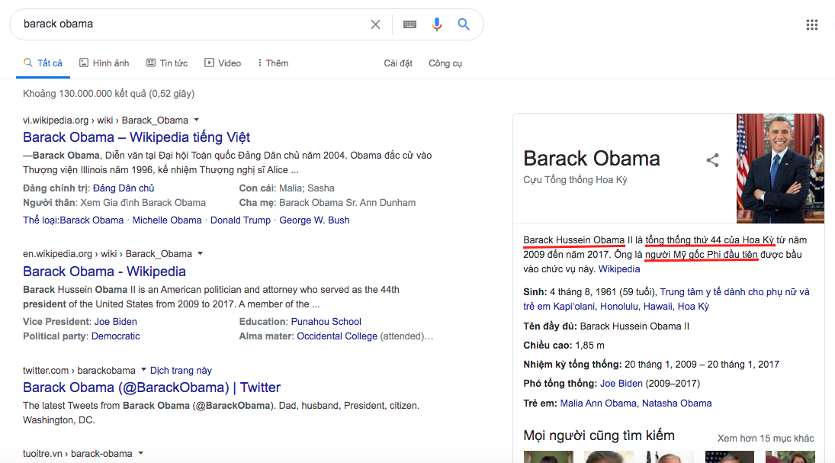Click 'Dịch trang này' translate link

pos(181,370)
